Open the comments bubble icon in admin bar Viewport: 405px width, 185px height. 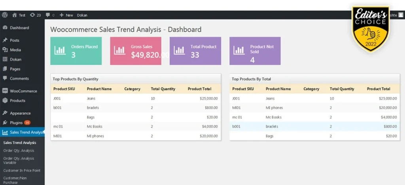[48, 15]
